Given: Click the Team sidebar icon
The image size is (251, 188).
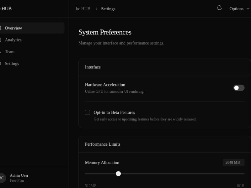Looking at the screenshot, I should [x=1, y=52].
